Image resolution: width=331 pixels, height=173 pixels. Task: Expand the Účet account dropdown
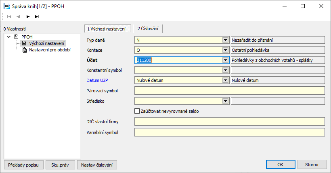point(225,60)
